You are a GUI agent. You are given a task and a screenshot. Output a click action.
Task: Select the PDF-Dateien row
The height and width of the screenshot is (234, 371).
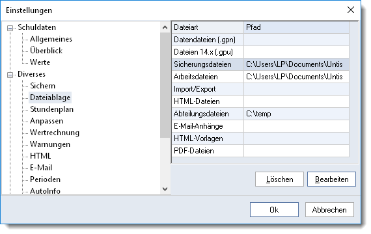[x=260, y=151]
